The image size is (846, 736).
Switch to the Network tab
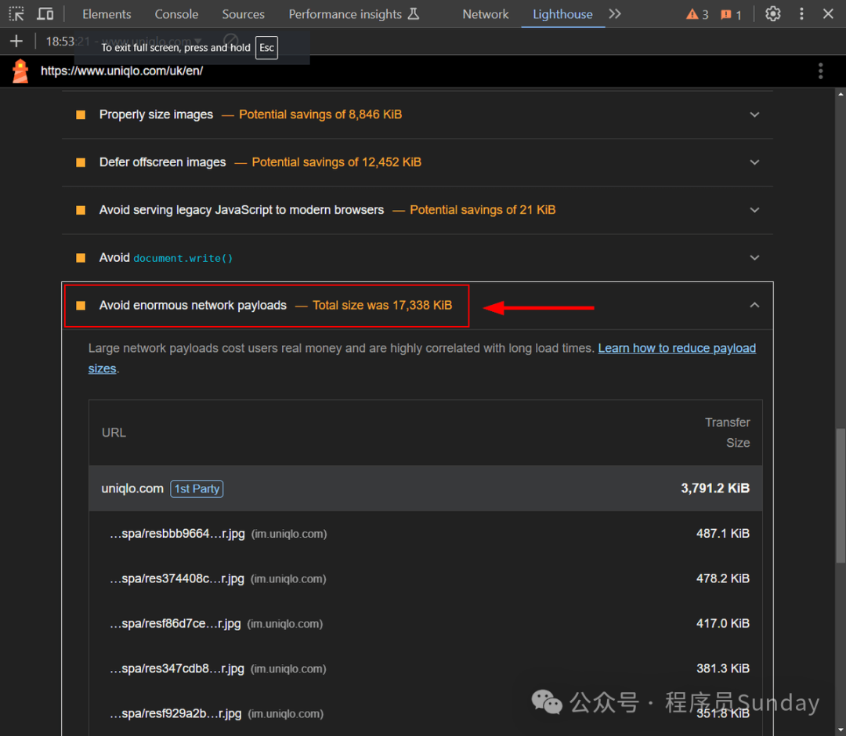click(x=485, y=14)
